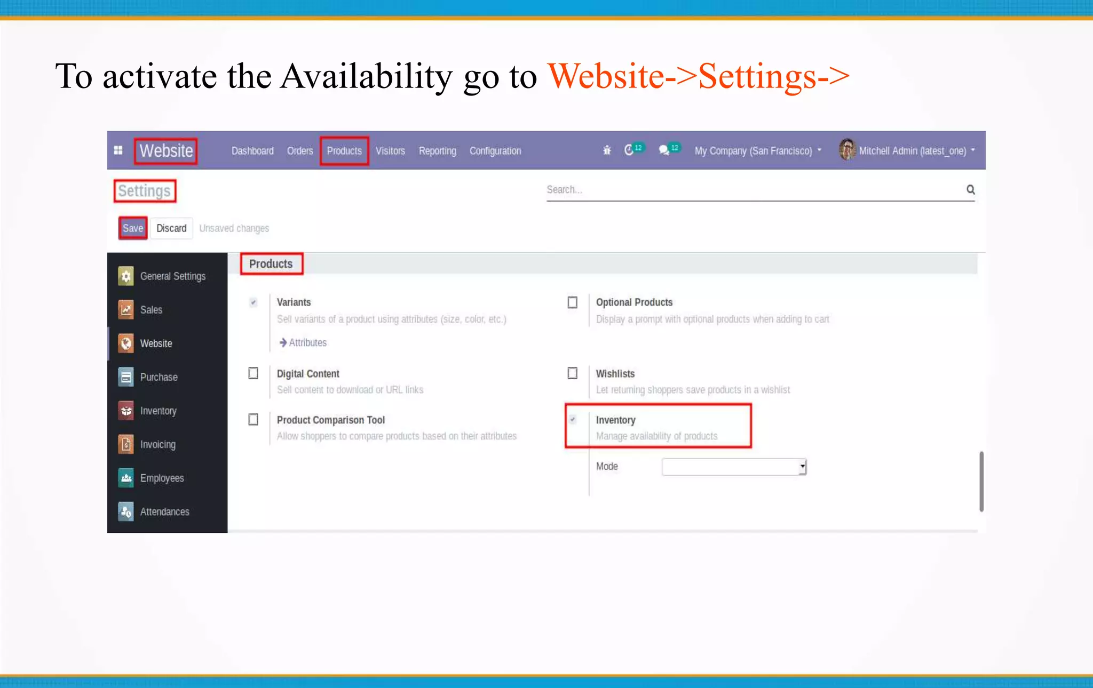
Task: Open the Orders menu
Action: 300,151
